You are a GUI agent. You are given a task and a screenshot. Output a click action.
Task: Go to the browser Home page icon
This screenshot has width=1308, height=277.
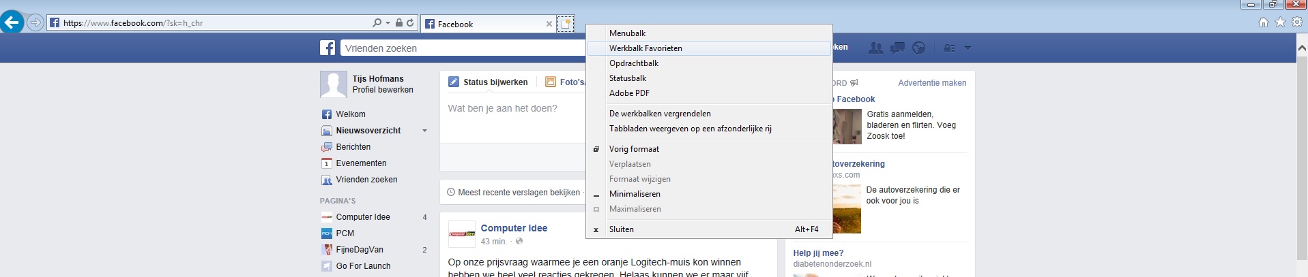tap(1264, 22)
